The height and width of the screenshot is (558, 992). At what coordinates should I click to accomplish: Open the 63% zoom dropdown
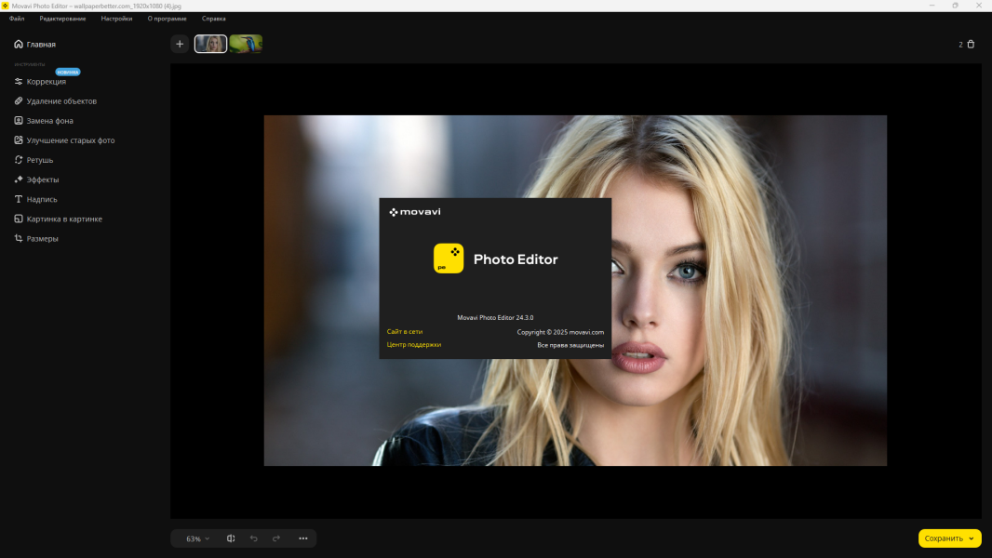[197, 538]
